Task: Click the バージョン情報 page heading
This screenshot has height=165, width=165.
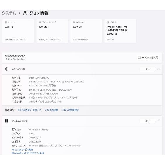Action: 36,13
